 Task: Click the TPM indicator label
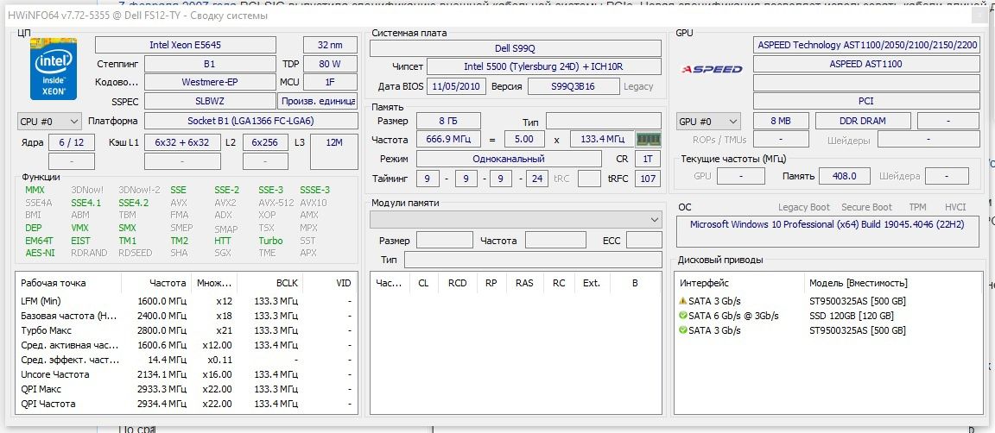917,207
